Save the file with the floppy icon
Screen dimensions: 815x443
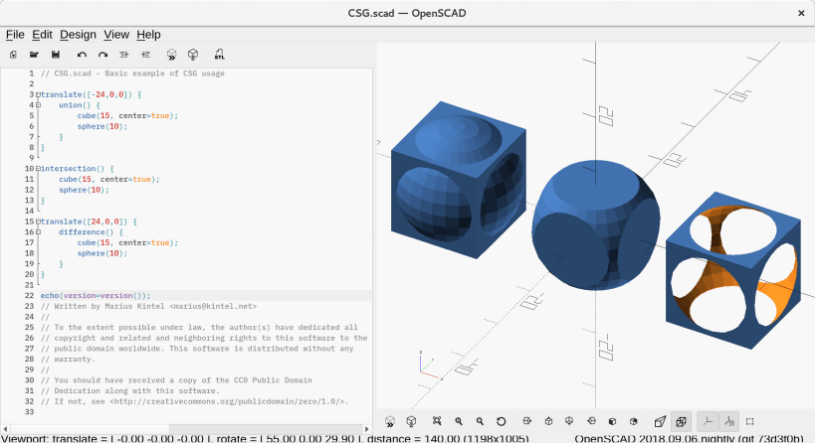[x=56, y=55]
